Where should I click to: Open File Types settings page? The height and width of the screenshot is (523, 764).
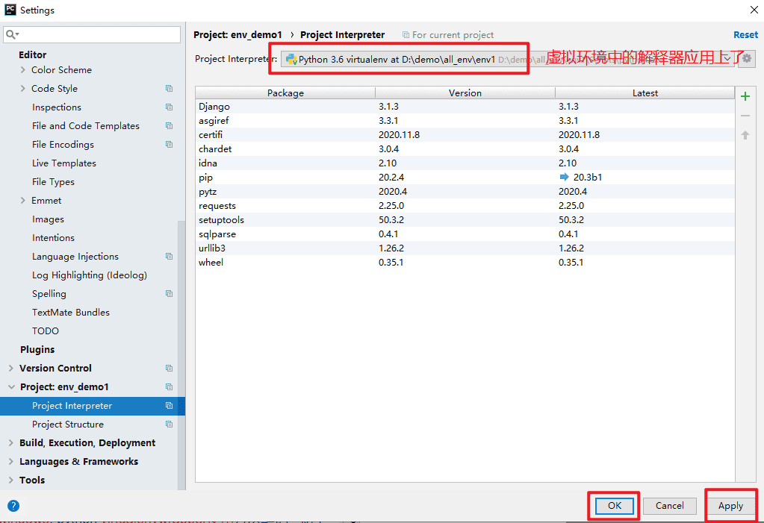53,181
